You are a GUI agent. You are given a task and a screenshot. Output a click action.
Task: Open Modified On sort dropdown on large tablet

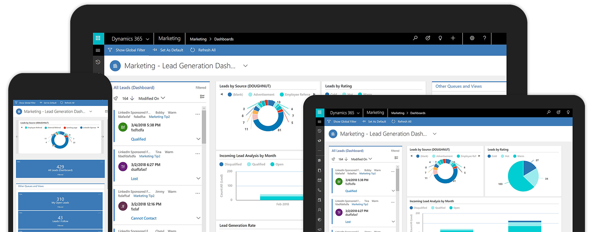(x=152, y=98)
